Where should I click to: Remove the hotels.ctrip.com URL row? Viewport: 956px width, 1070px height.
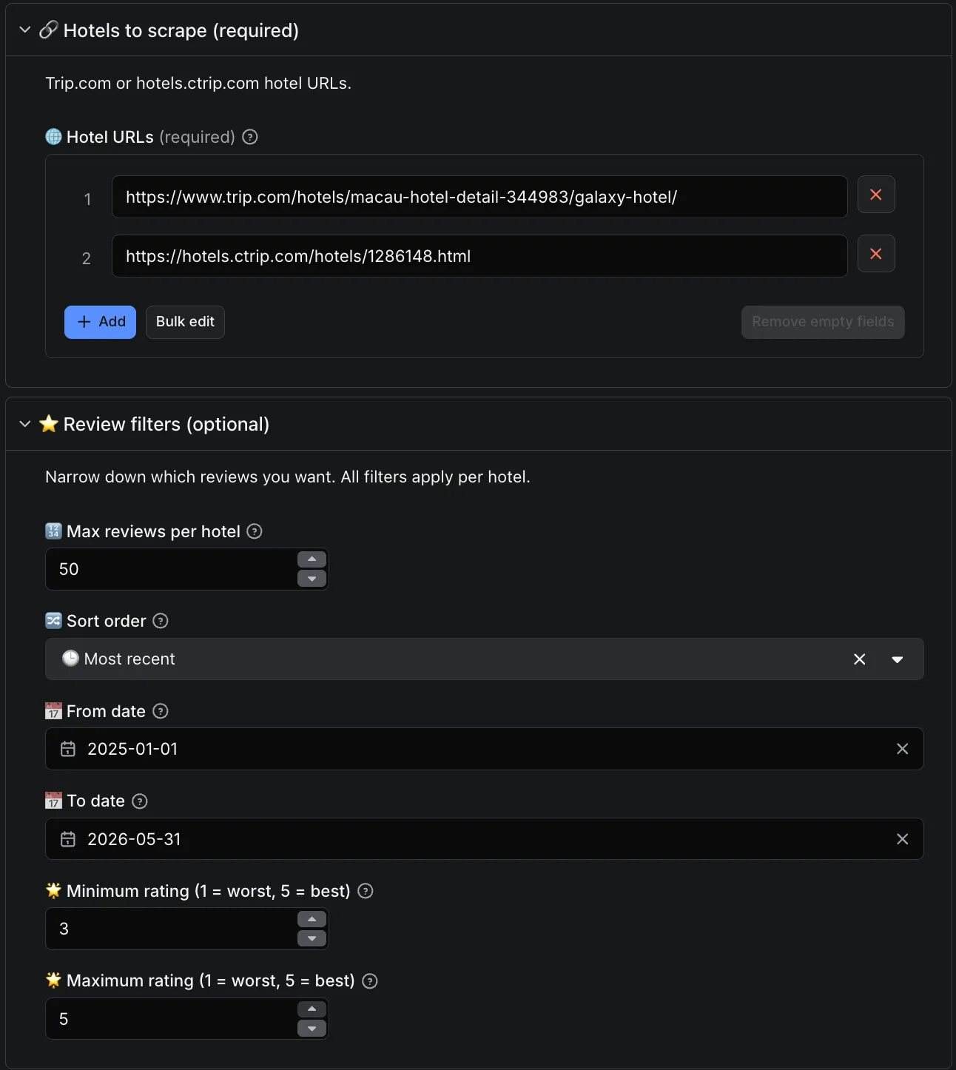click(x=876, y=254)
